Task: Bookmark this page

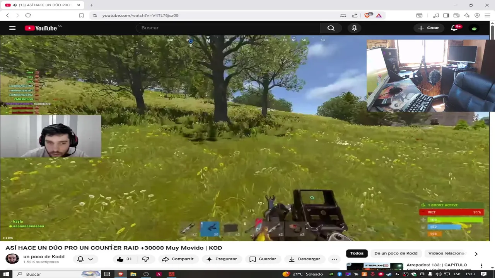Action: [x=81, y=15]
